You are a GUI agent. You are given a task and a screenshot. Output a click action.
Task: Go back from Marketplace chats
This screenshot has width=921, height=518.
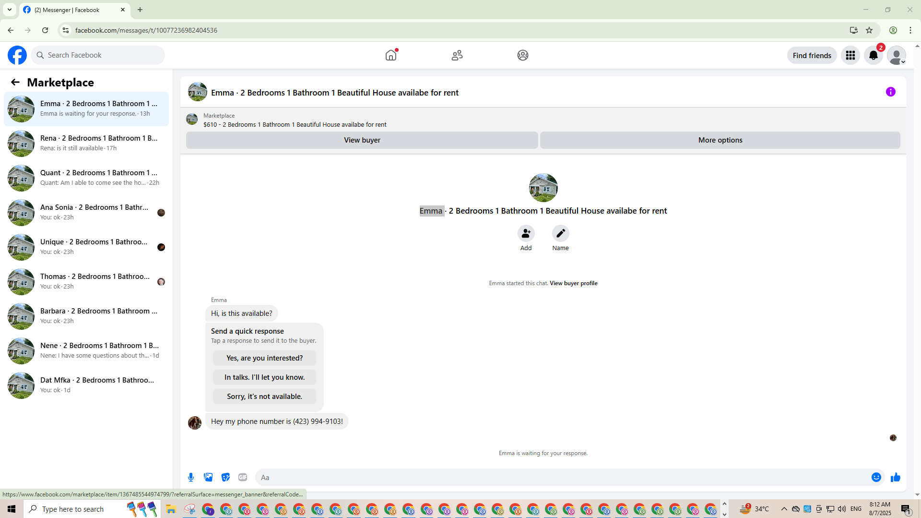(15, 82)
